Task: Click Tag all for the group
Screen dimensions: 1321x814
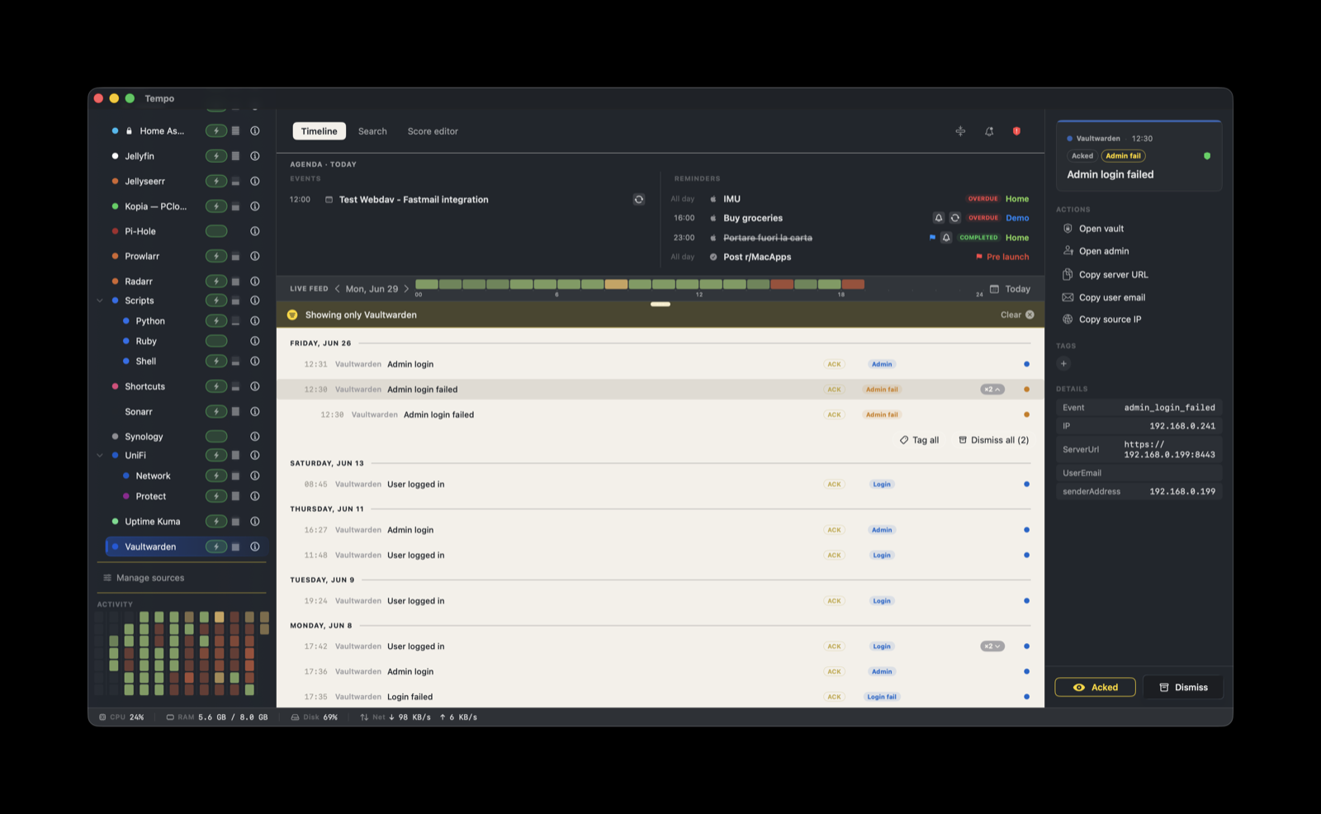Action: [919, 440]
